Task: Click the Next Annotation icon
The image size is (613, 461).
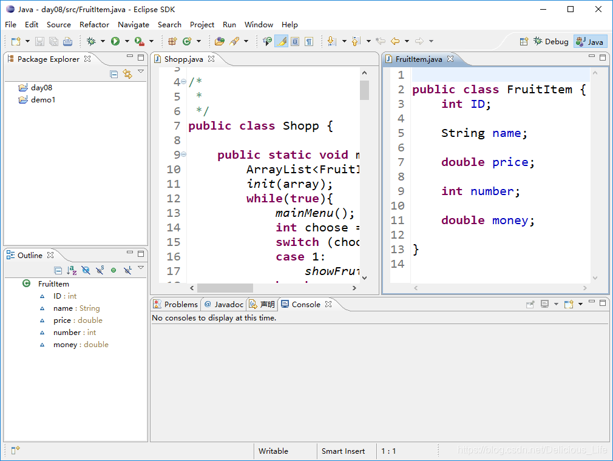Action: coord(331,41)
